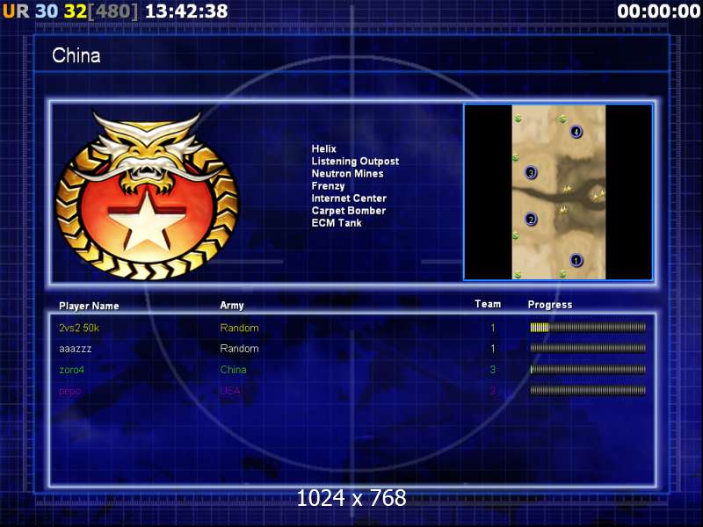Image resolution: width=703 pixels, height=527 pixels.
Task: Click Random army for aaazzz
Action: pyautogui.click(x=239, y=349)
